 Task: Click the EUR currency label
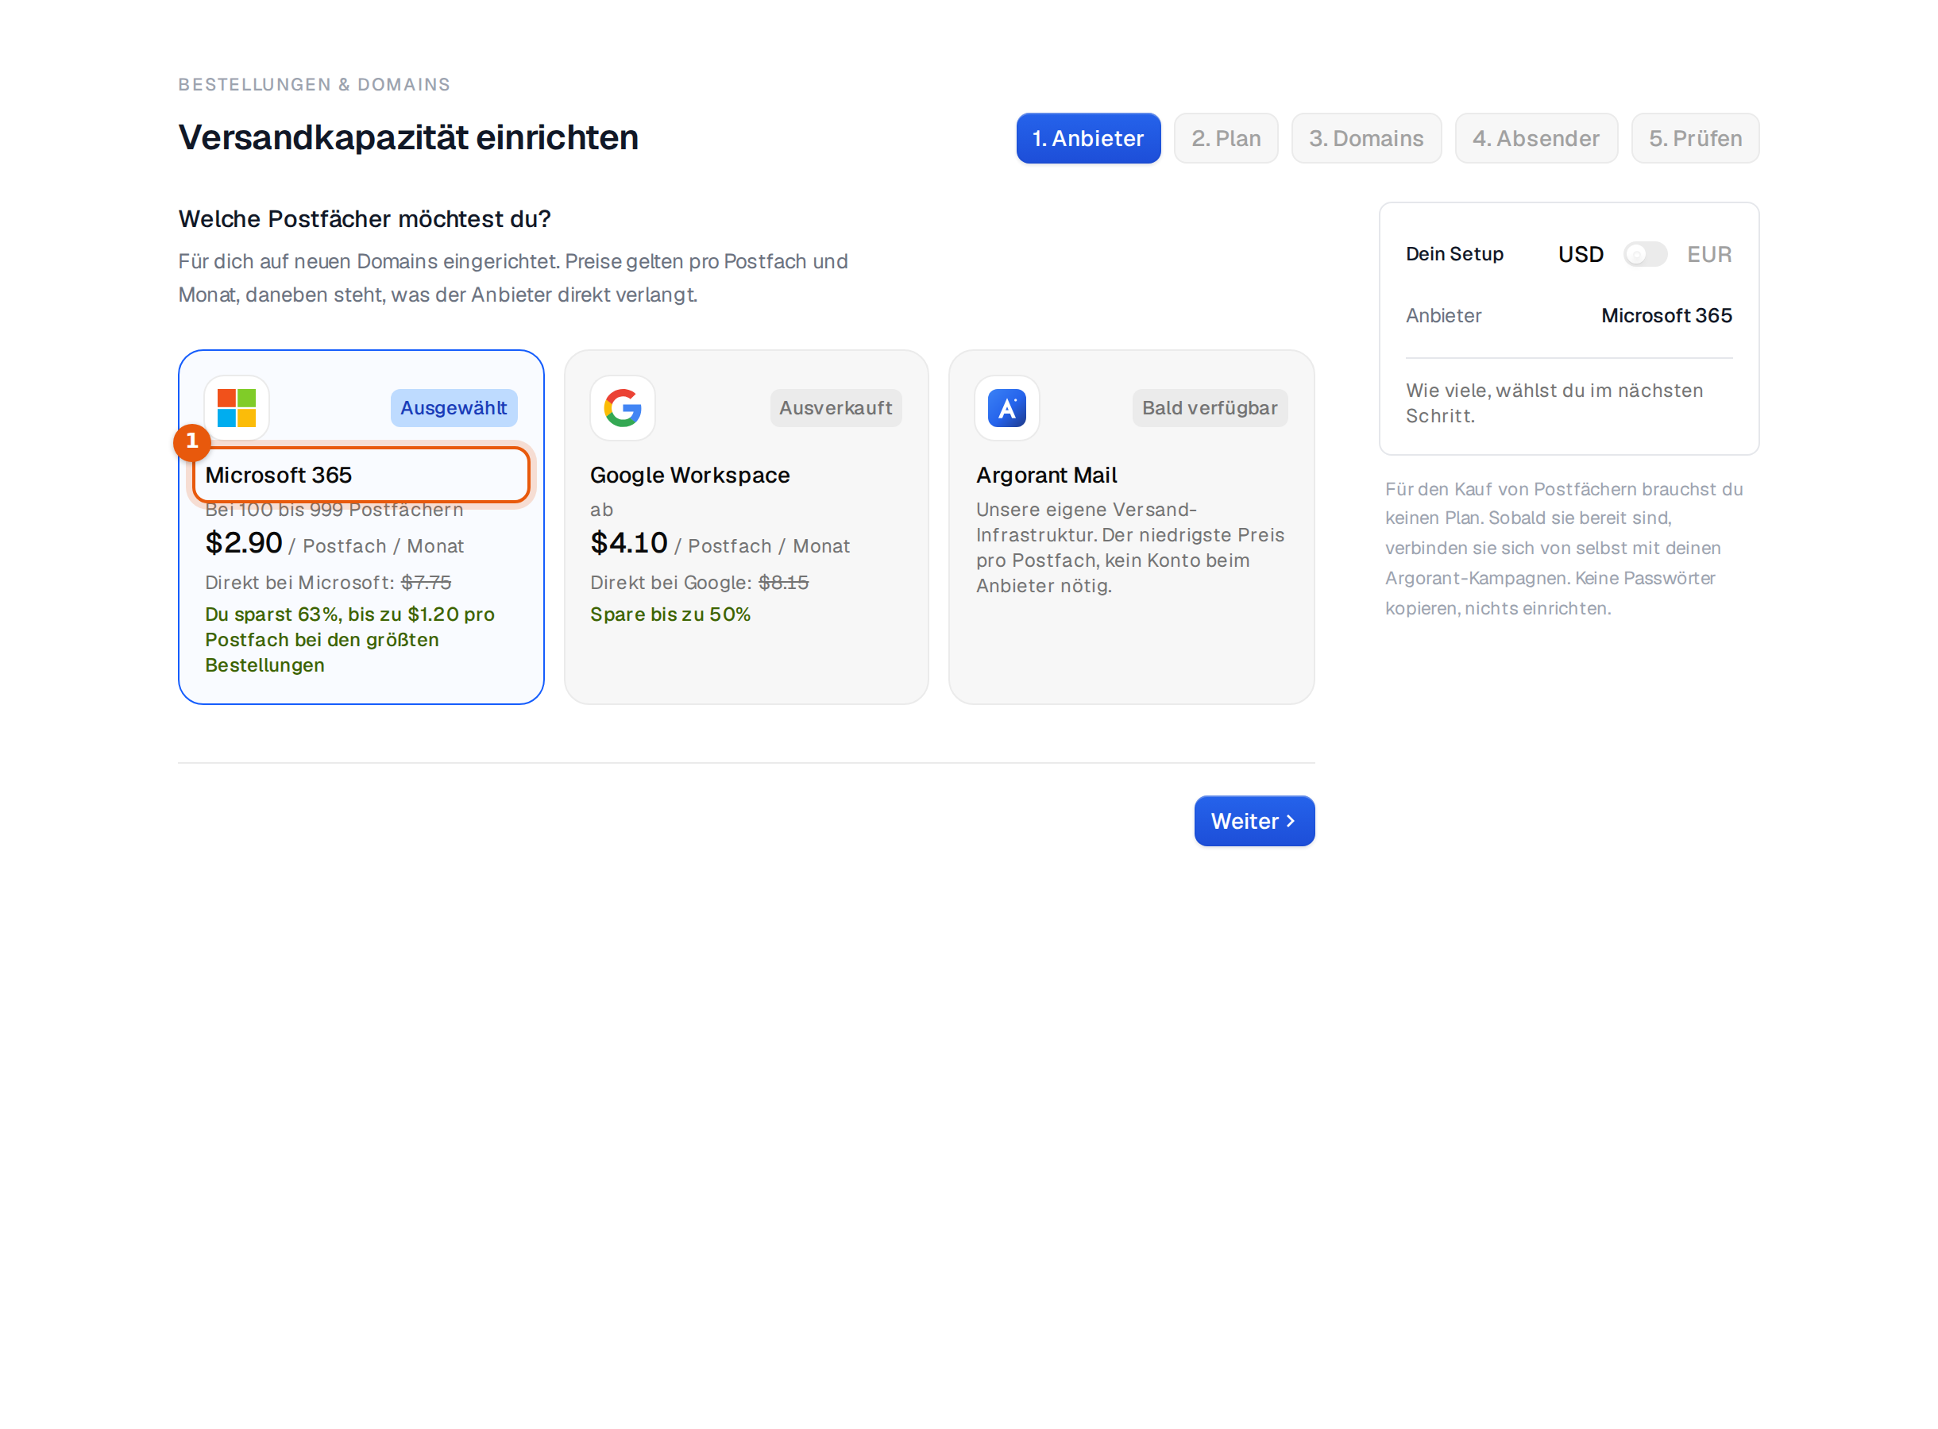[1708, 254]
